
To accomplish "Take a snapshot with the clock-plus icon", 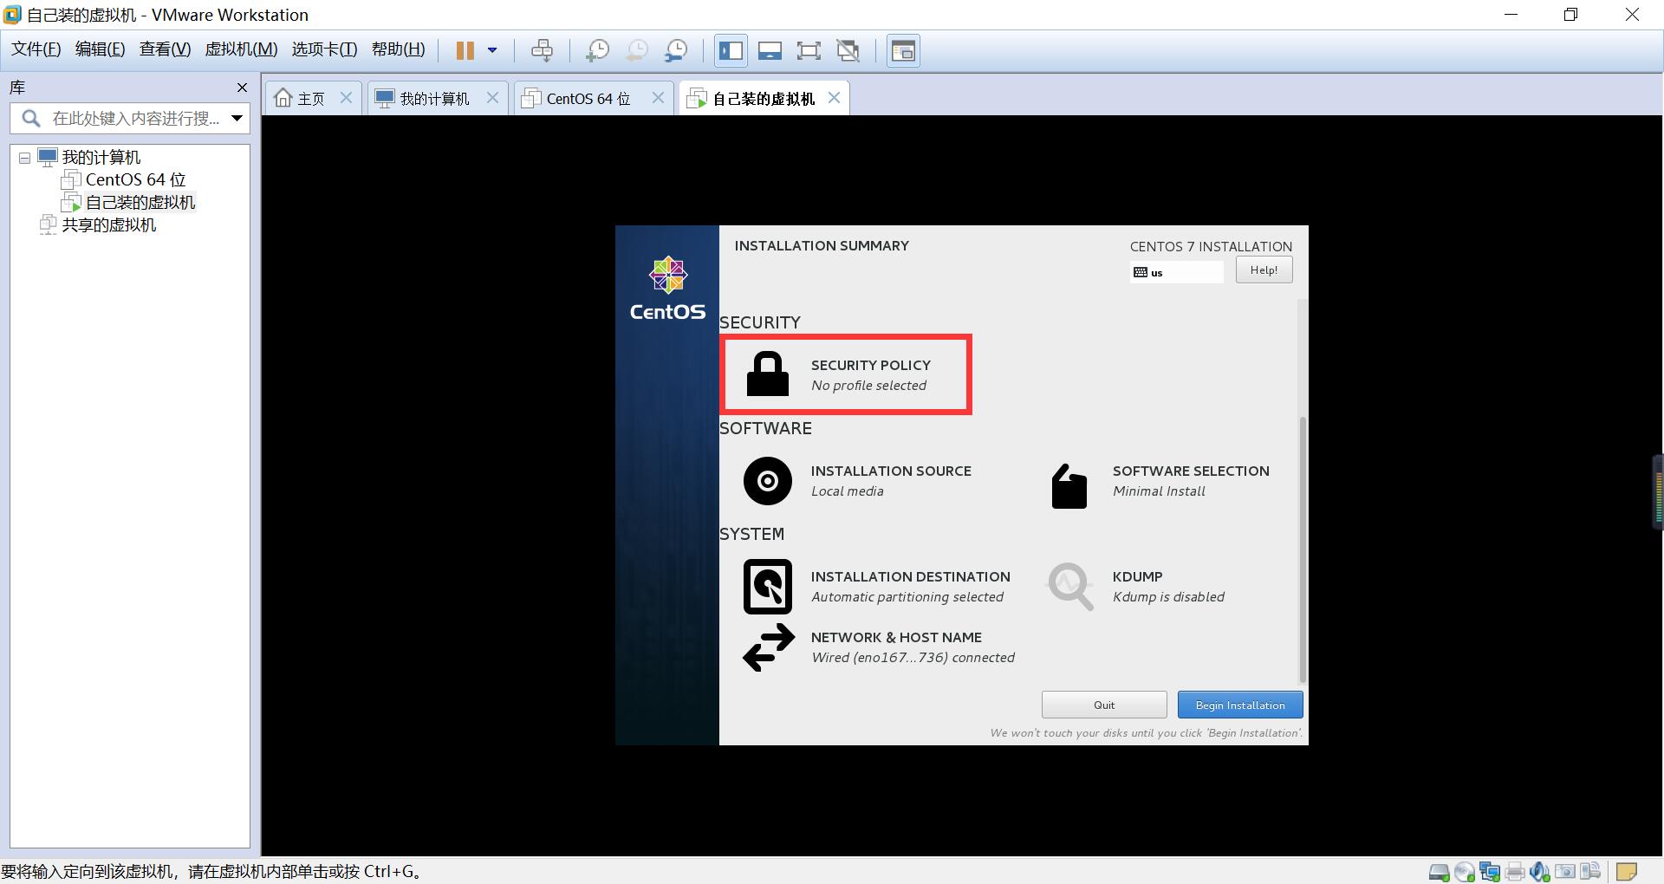I will (596, 50).
